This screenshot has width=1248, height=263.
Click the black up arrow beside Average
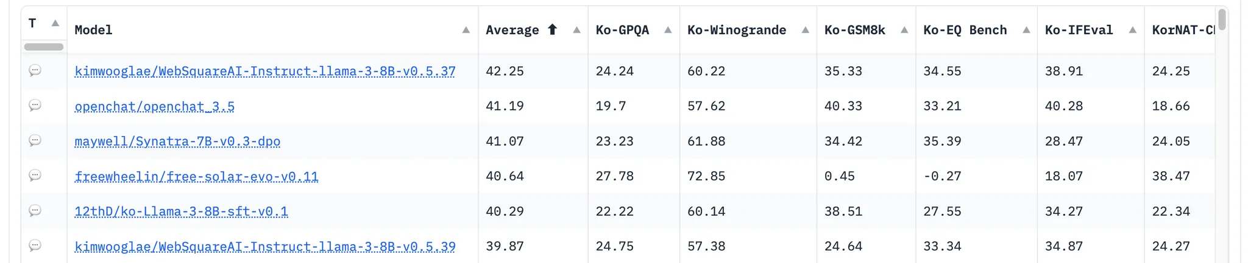pos(553,29)
